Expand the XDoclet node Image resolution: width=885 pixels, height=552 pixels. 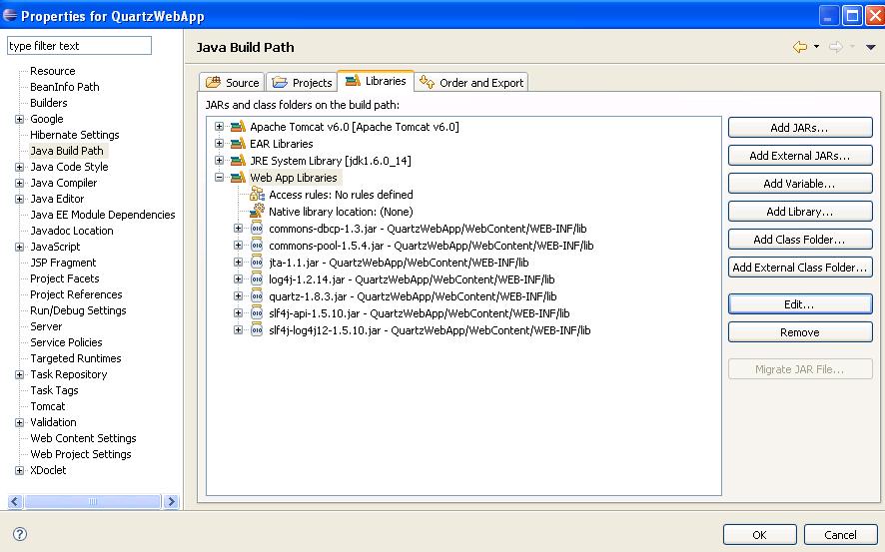[19, 470]
